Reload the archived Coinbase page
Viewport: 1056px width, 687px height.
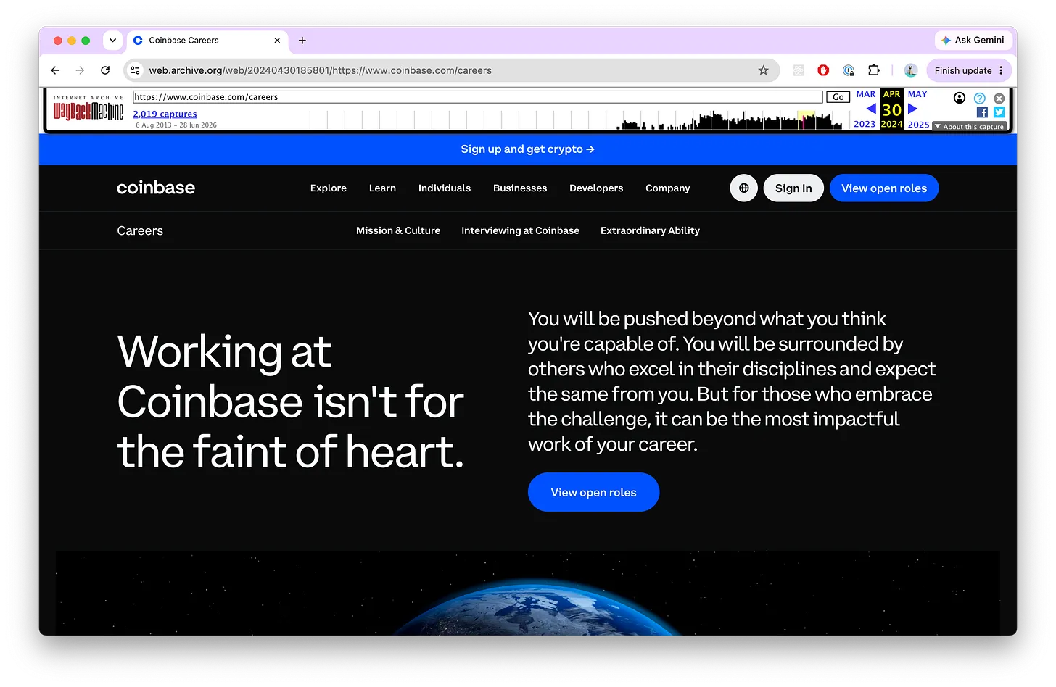pos(105,70)
